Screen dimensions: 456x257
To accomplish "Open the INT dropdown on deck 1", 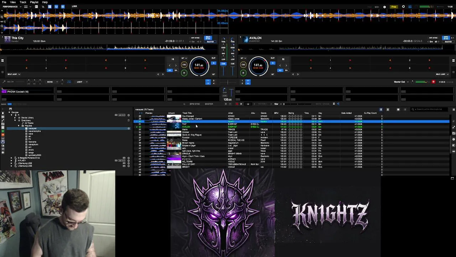I will pyautogui.click(x=184, y=58).
